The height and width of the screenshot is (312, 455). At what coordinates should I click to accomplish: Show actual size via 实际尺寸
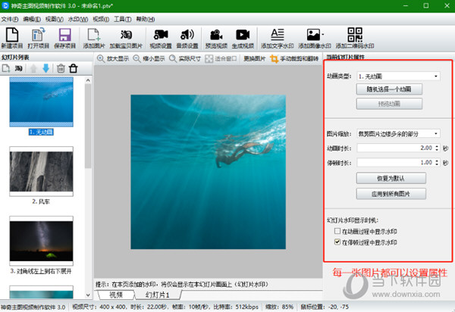(185, 58)
